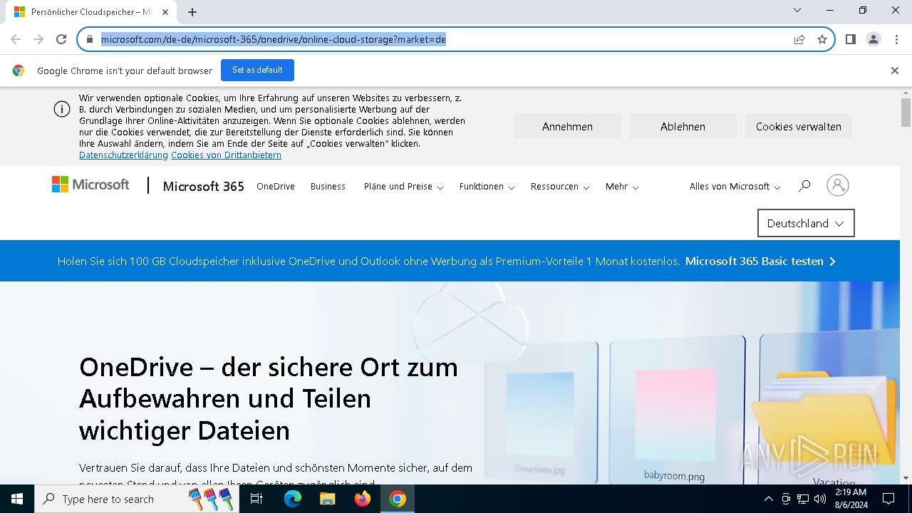The image size is (912, 513).
Task: Open Task View on the taskbar
Action: click(x=256, y=499)
